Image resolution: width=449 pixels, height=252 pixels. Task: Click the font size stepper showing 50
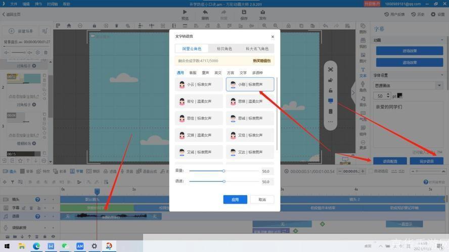coord(382,96)
